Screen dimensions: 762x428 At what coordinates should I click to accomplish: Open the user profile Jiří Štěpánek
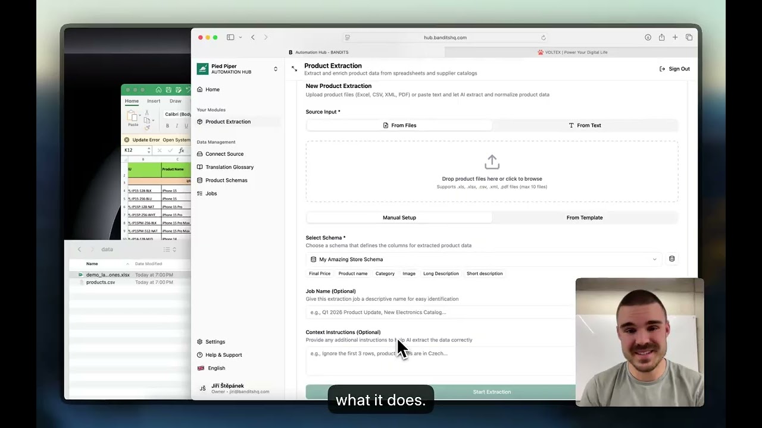click(x=238, y=388)
